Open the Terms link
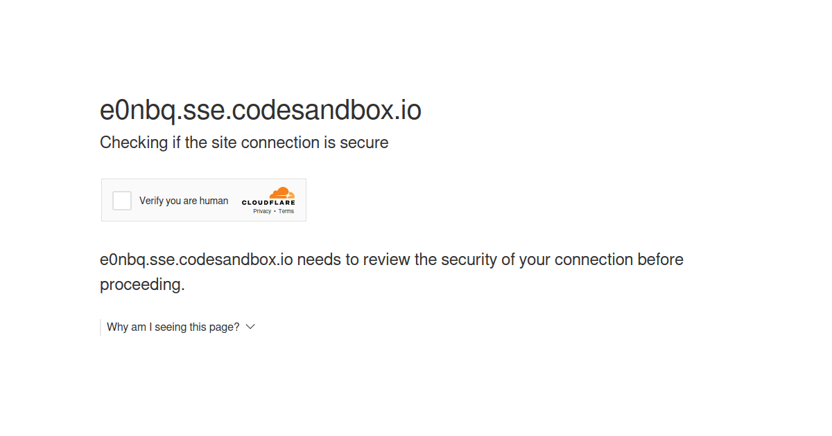This screenshot has height=436, width=832. 286,211
